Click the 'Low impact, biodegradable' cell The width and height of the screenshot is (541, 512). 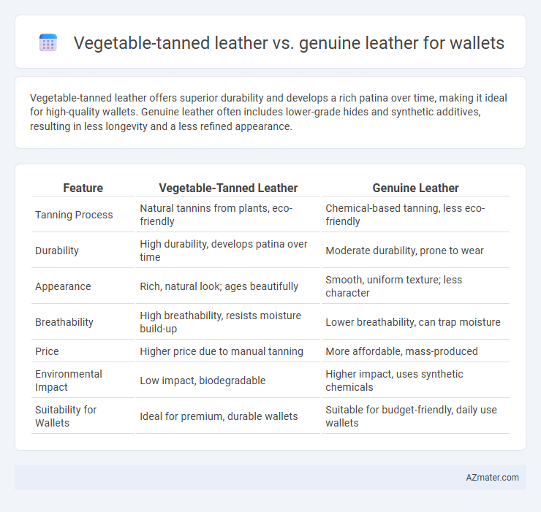[203, 381]
